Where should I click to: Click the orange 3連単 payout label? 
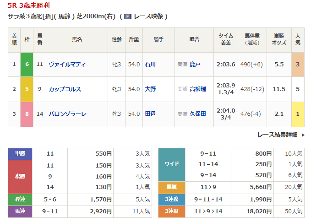click(x=171, y=211)
